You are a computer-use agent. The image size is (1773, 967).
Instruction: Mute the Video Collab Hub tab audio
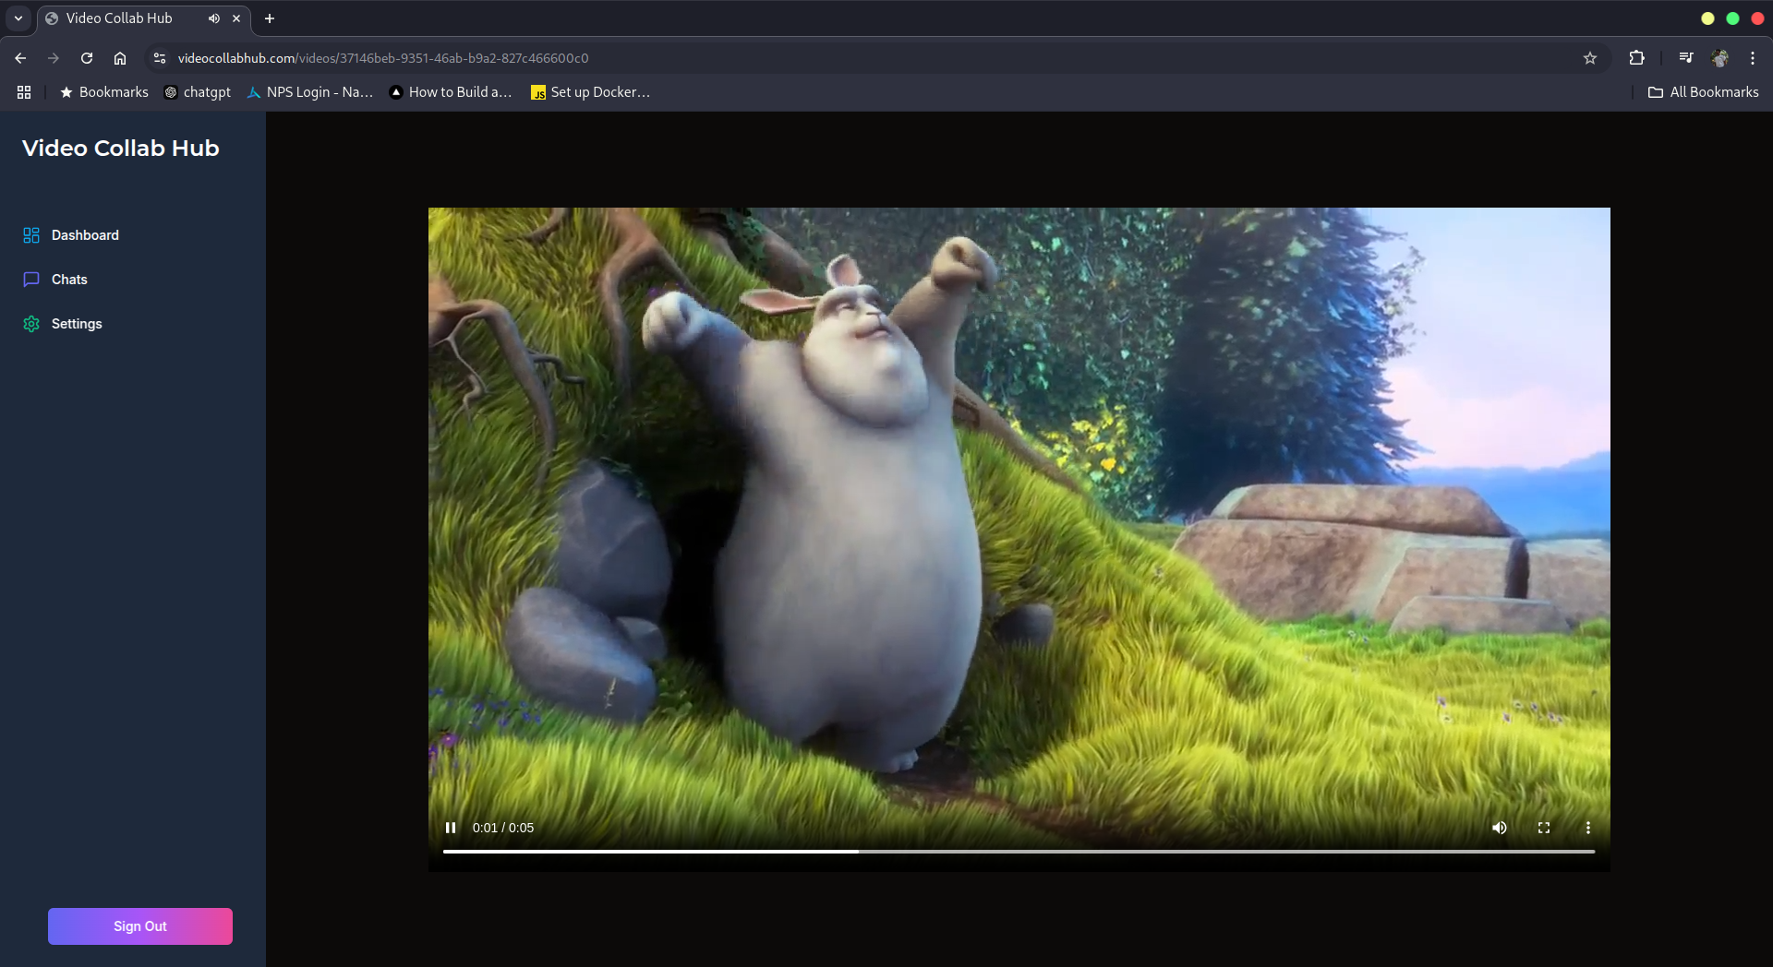(214, 18)
